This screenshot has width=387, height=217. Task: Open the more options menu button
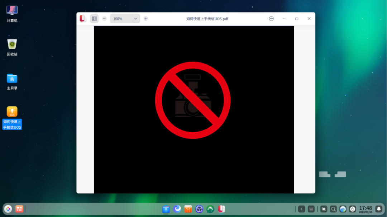click(271, 19)
